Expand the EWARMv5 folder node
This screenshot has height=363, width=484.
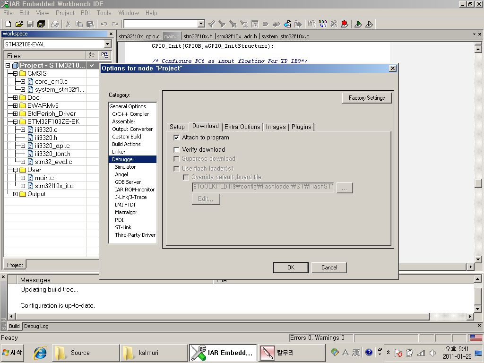tap(15, 105)
